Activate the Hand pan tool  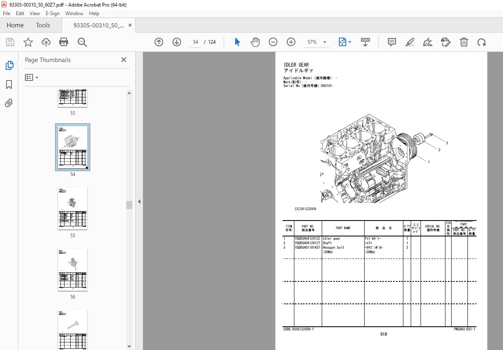click(x=255, y=42)
